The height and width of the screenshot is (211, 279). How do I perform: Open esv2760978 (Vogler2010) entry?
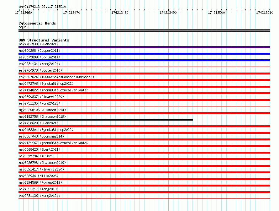[x=40, y=70]
